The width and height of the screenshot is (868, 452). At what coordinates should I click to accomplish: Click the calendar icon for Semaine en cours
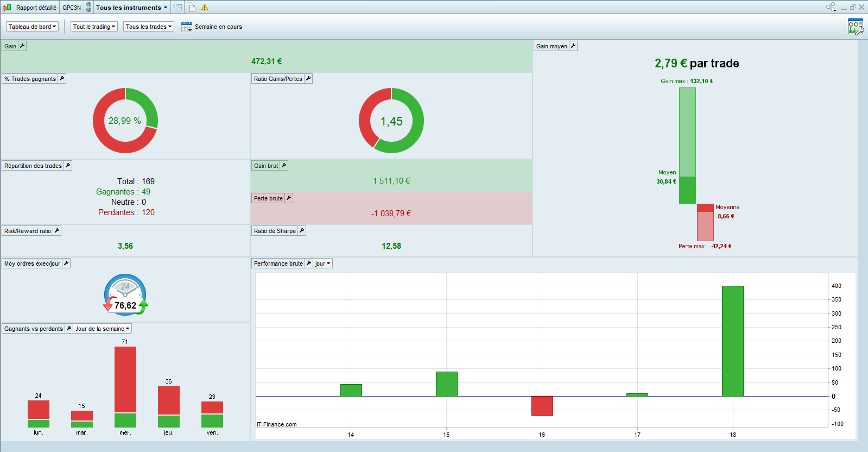(186, 27)
